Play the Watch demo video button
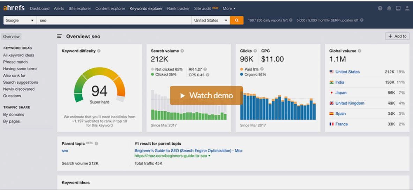This screenshot has height=191, width=413. 206,95
